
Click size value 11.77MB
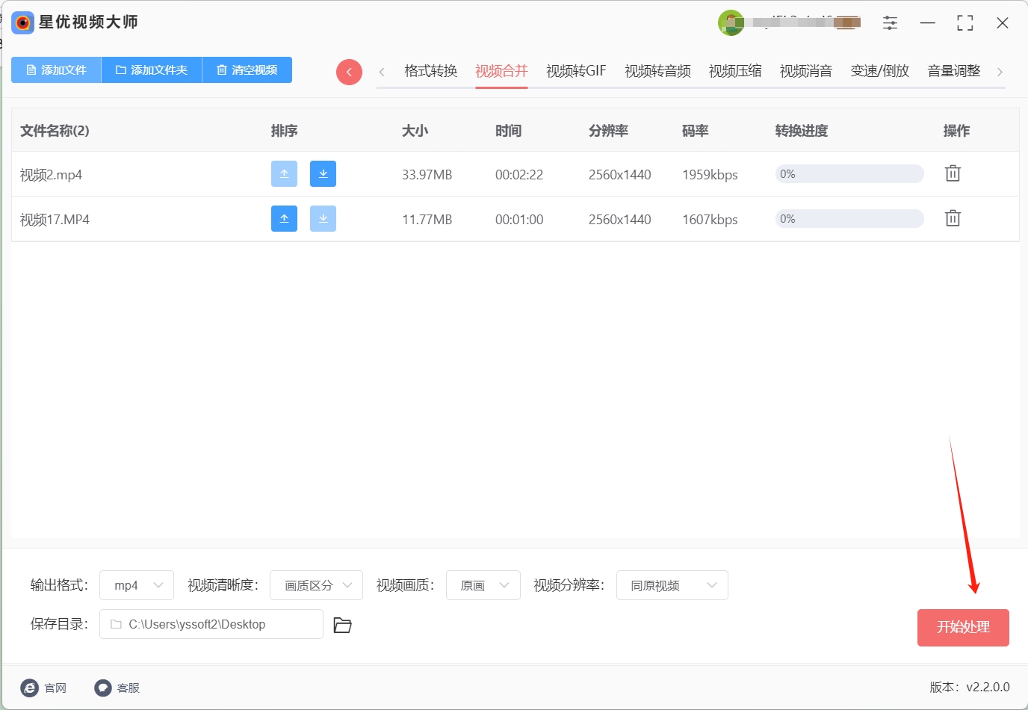pos(427,220)
